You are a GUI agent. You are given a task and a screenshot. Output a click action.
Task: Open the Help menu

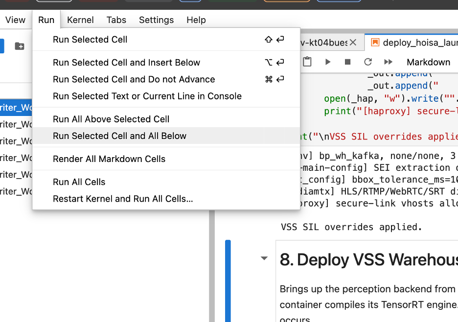[x=196, y=20]
